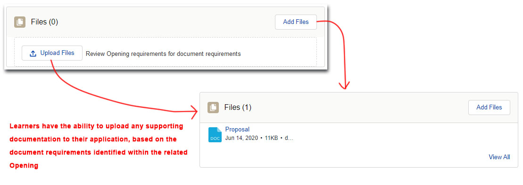Image resolution: width=523 pixels, height=185 pixels.
Task: Click the Files (0) header title
Action: (x=44, y=22)
